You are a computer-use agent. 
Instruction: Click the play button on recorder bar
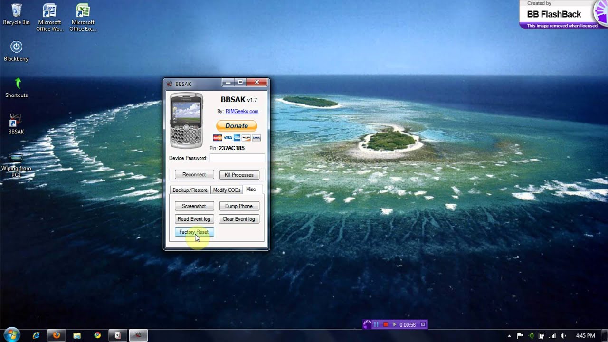(394, 324)
